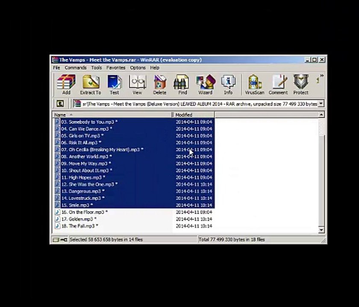
Task: Select 16. On the Floor.mp3
Action: coord(134,212)
